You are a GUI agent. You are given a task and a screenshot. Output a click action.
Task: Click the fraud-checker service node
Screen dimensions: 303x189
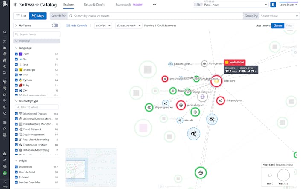[x=173, y=91]
